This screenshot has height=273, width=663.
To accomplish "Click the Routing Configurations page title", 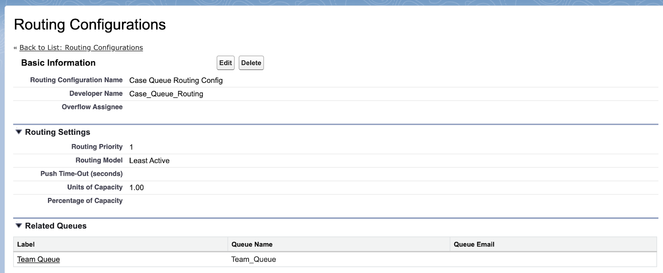I will point(90,24).
